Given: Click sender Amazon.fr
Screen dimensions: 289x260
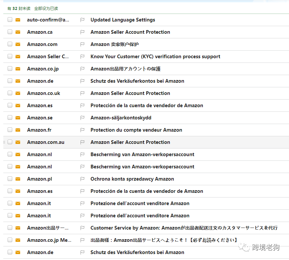Looking at the screenshot, I should 39,130.
